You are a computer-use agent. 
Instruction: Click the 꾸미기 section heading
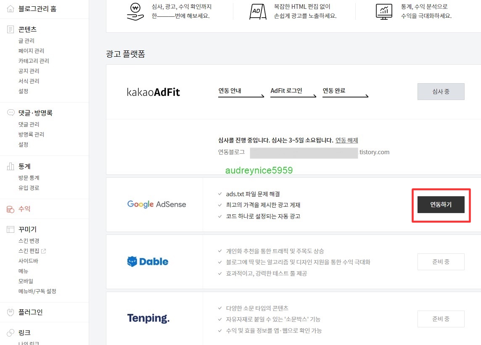[x=27, y=229]
